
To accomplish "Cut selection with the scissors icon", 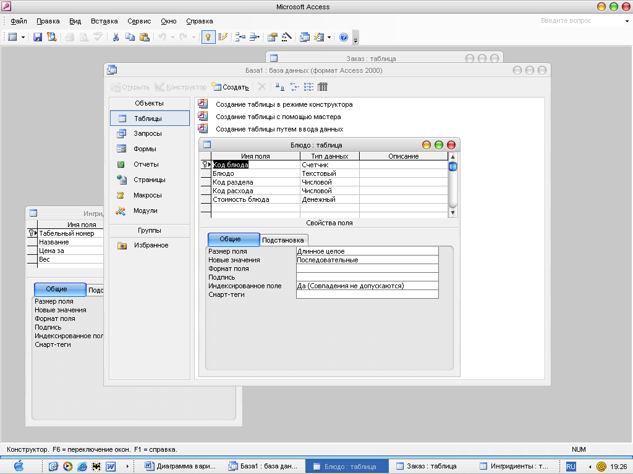I will [x=116, y=37].
